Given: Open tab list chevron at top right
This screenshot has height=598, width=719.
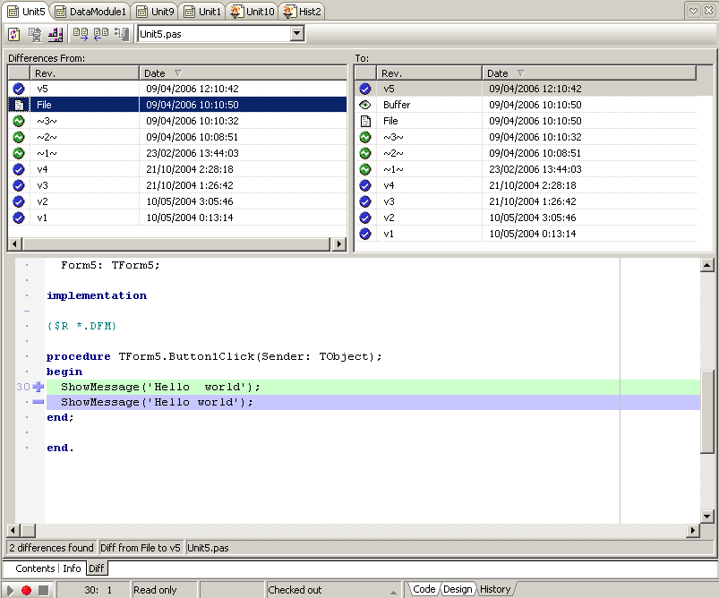Looking at the screenshot, I should (x=693, y=11).
